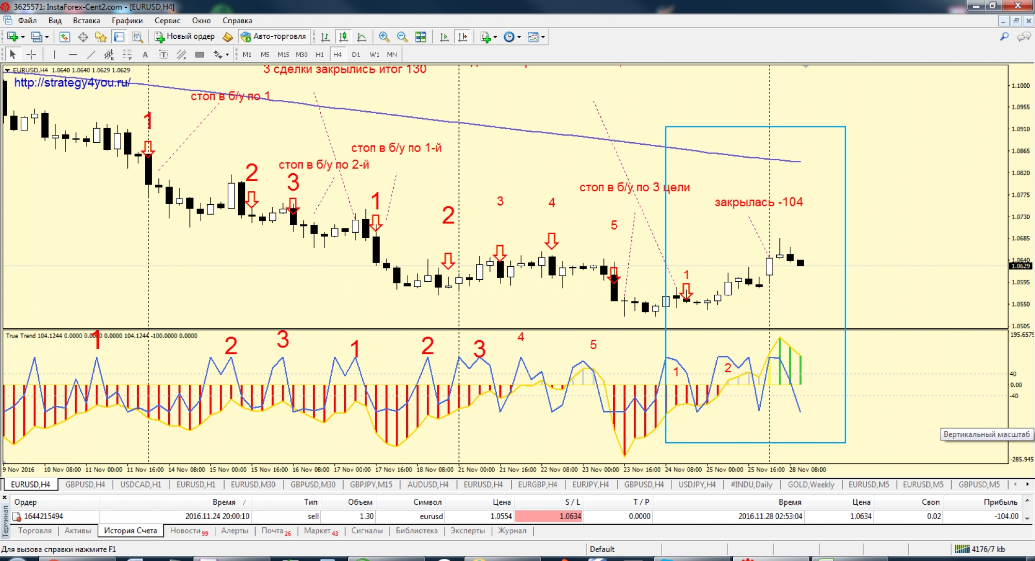
Task: Select order 1644215494 history row
Action: (43, 516)
